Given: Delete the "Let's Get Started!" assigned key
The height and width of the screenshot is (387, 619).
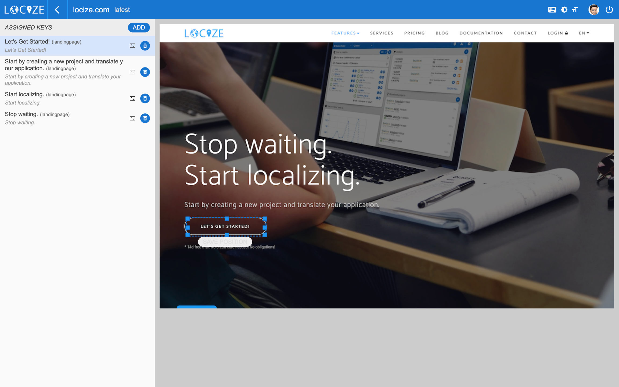Looking at the screenshot, I should 145,46.
